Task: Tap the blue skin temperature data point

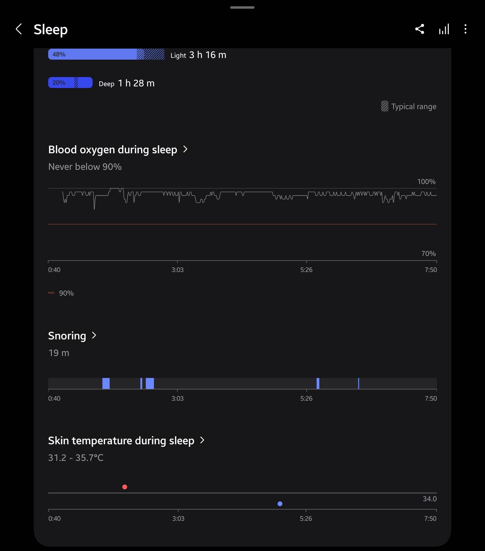Action: (x=280, y=504)
